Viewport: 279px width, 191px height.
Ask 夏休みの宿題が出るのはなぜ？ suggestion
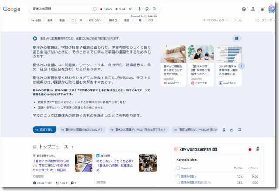(x=82, y=130)
